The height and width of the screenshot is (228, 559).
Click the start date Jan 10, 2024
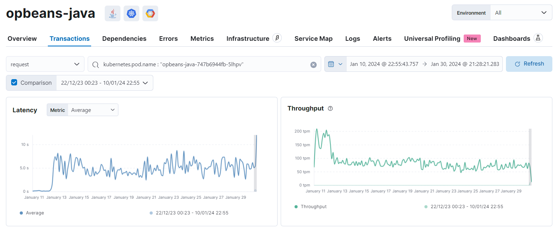click(x=384, y=64)
